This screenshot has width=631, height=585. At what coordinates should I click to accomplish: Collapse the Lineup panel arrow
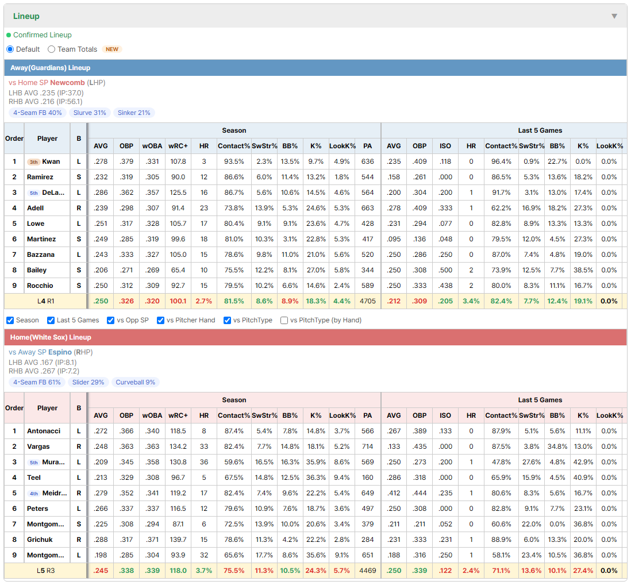614,16
